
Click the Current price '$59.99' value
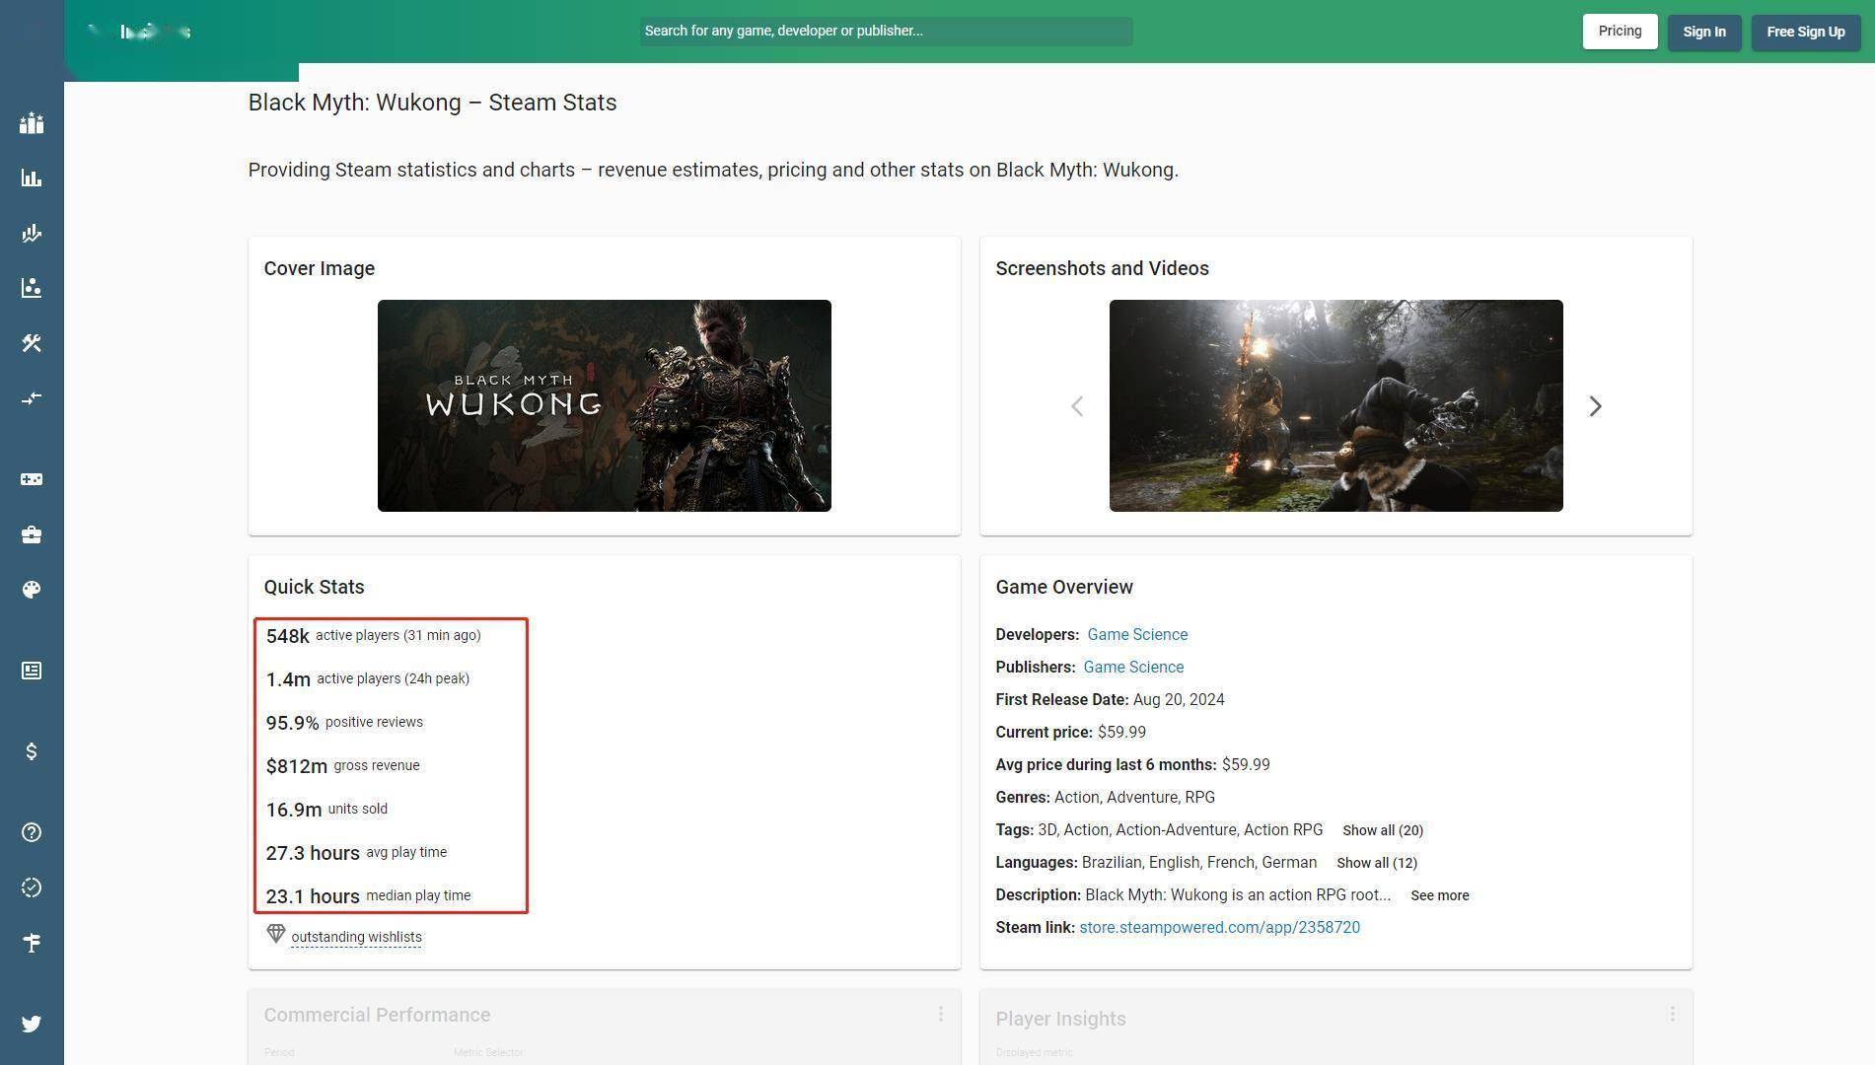click(1121, 732)
